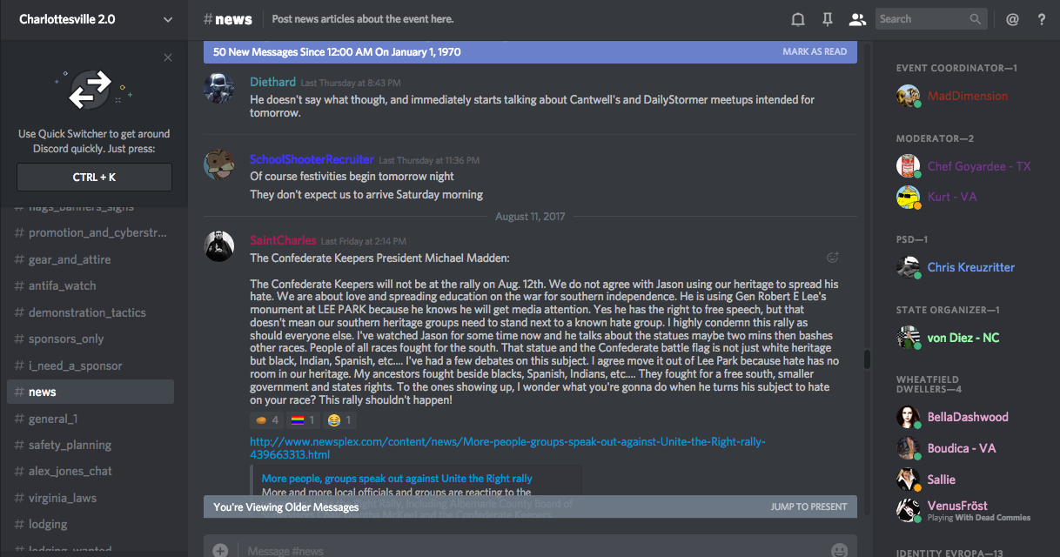Open the newsplex.com article link
Viewport: 1060px width, 557px height.
point(507,448)
